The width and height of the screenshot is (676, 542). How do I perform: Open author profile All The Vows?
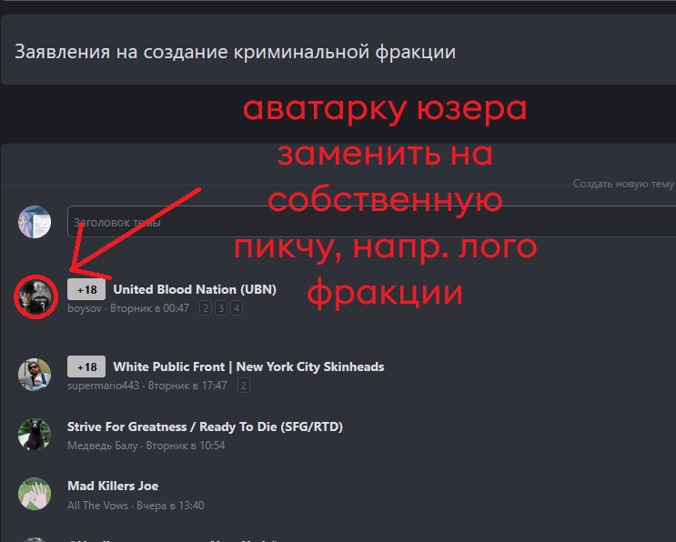point(98,506)
